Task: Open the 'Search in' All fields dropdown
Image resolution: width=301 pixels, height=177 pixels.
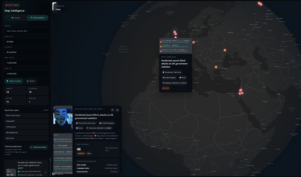Action: click(x=27, y=42)
